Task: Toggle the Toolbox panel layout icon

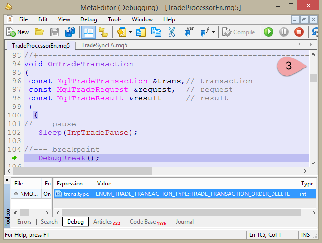Action: point(89,32)
